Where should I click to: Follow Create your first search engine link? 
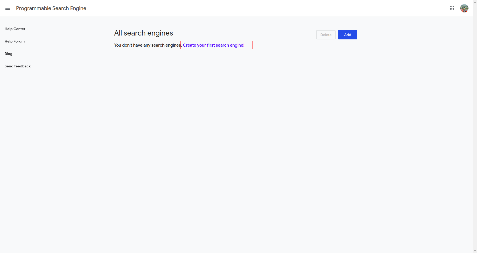click(214, 45)
